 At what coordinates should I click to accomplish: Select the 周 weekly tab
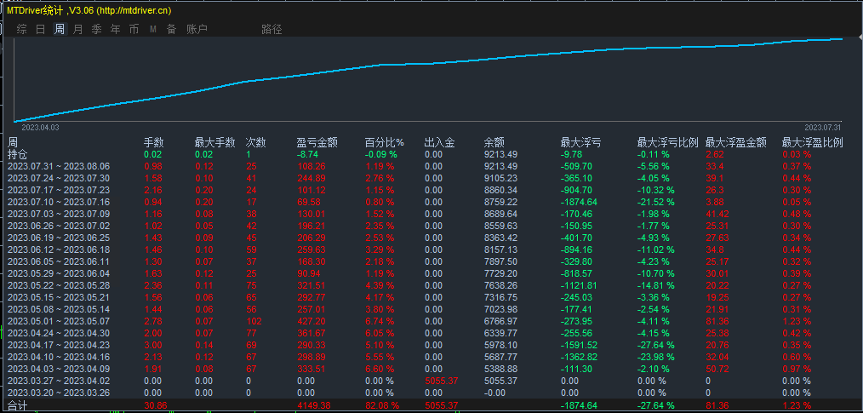(x=59, y=29)
